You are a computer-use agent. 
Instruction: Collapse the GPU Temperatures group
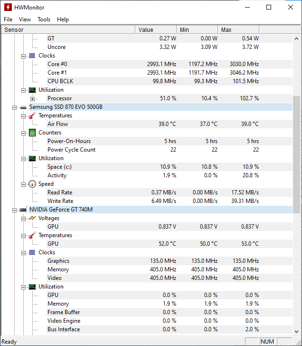pyautogui.click(x=23, y=236)
